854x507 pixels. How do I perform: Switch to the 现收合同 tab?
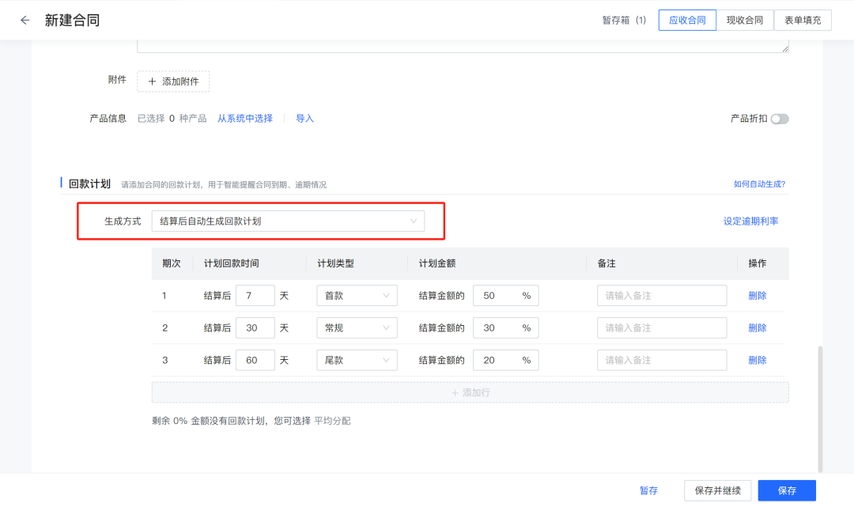745,20
